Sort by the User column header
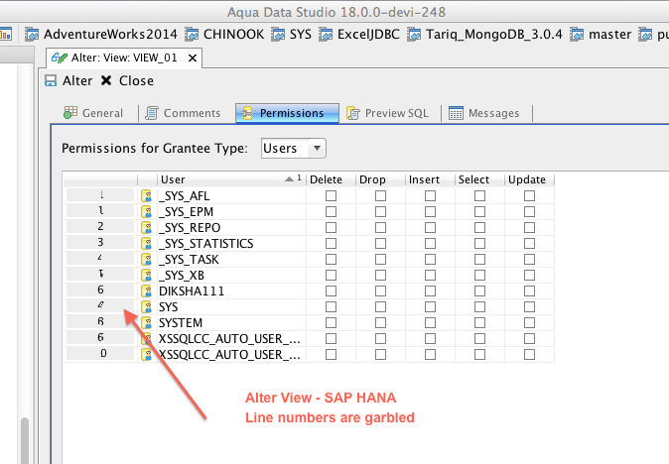Screen dimensions: 669x464 pyautogui.click(x=231, y=179)
